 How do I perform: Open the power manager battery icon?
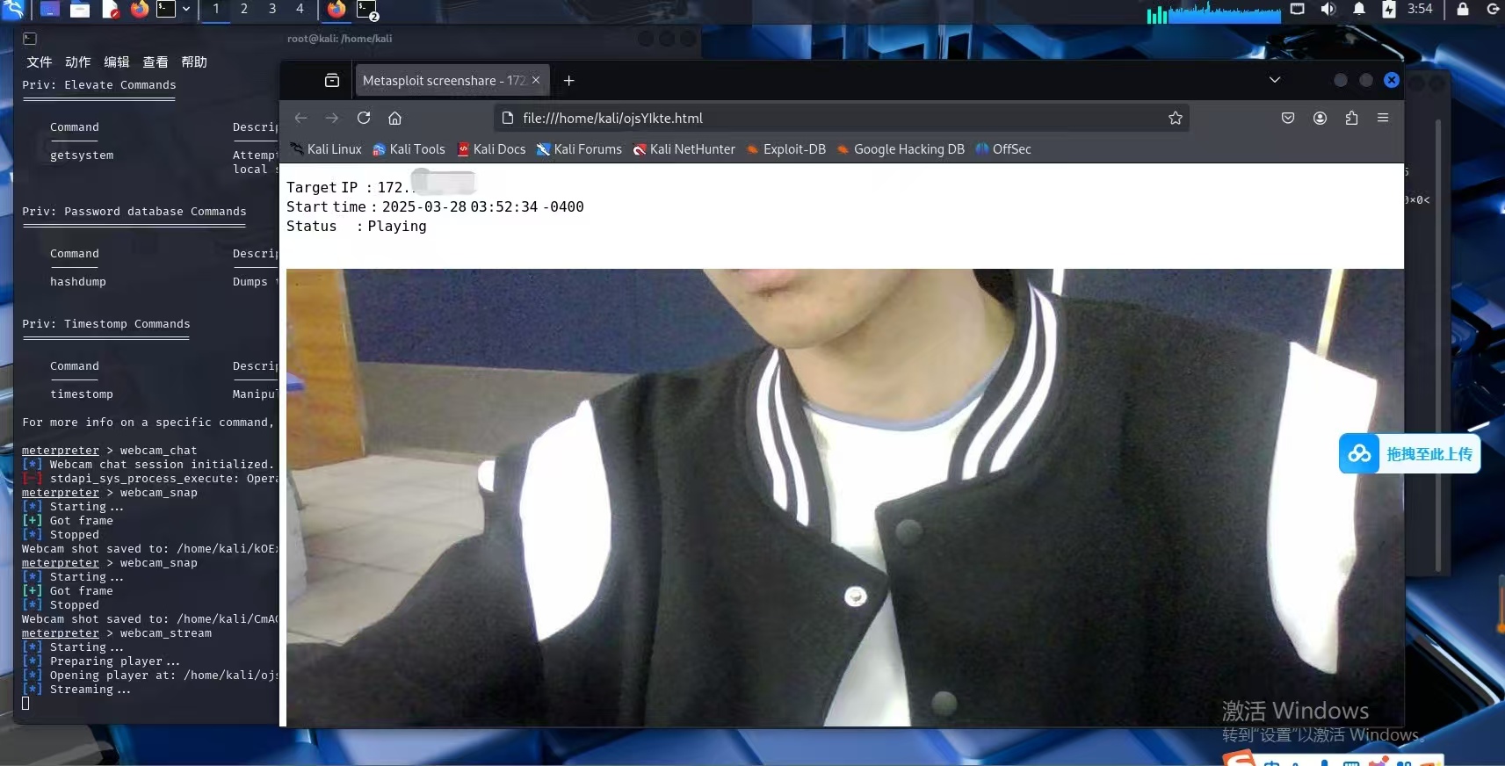1388,9
